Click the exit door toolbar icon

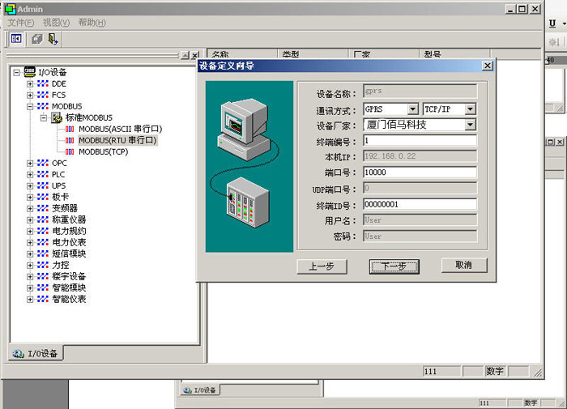[x=53, y=38]
